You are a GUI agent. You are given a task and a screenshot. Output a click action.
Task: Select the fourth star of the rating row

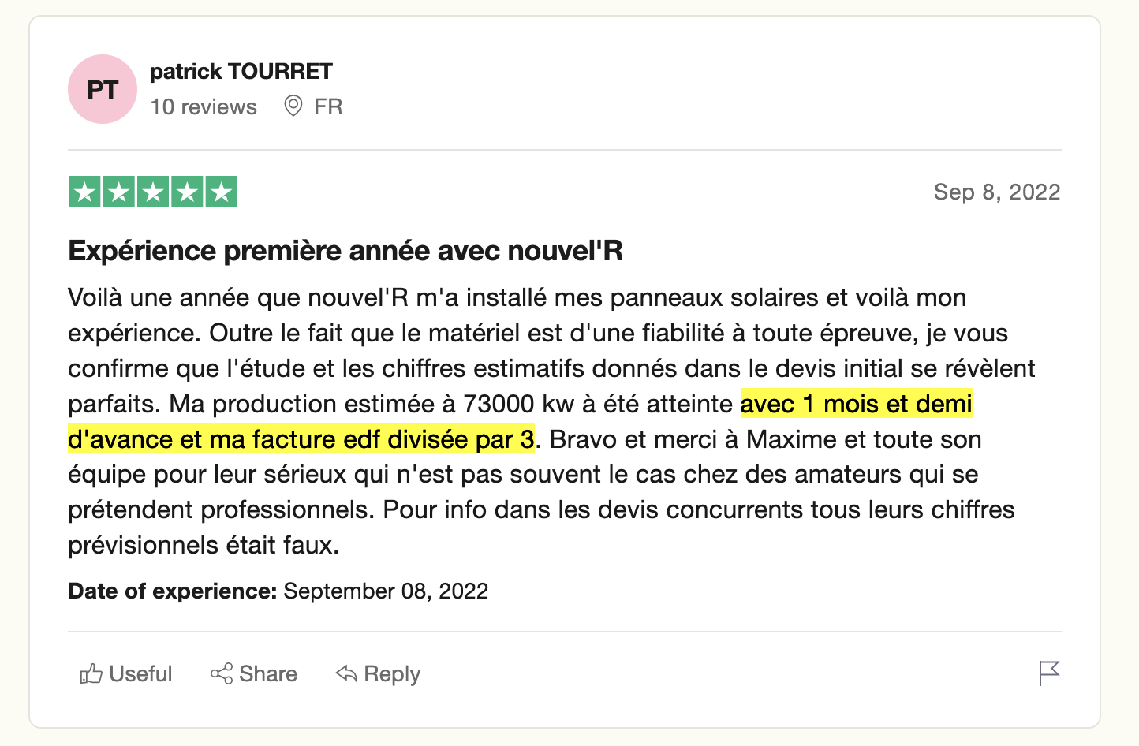188,191
